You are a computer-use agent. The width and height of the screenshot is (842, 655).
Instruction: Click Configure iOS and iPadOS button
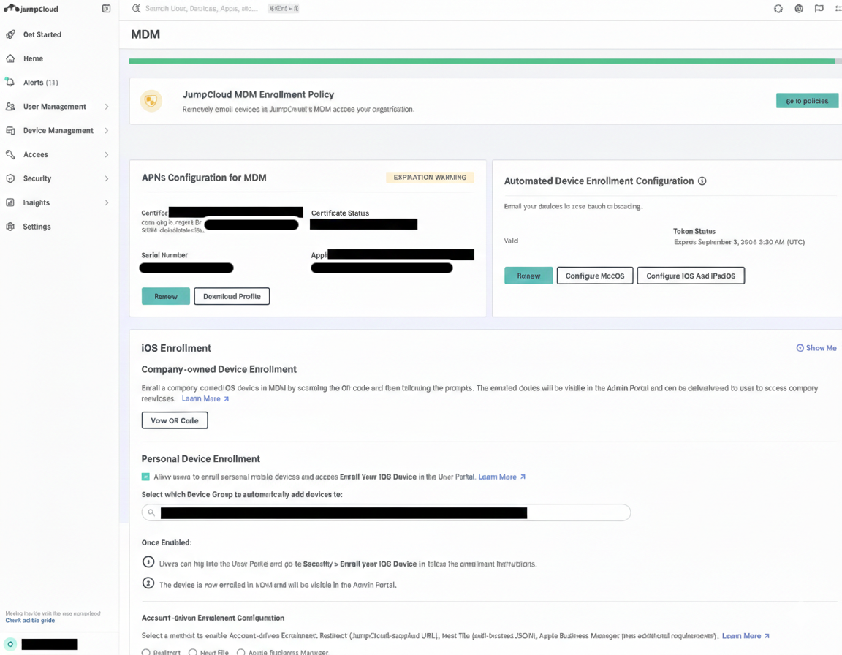click(x=691, y=276)
